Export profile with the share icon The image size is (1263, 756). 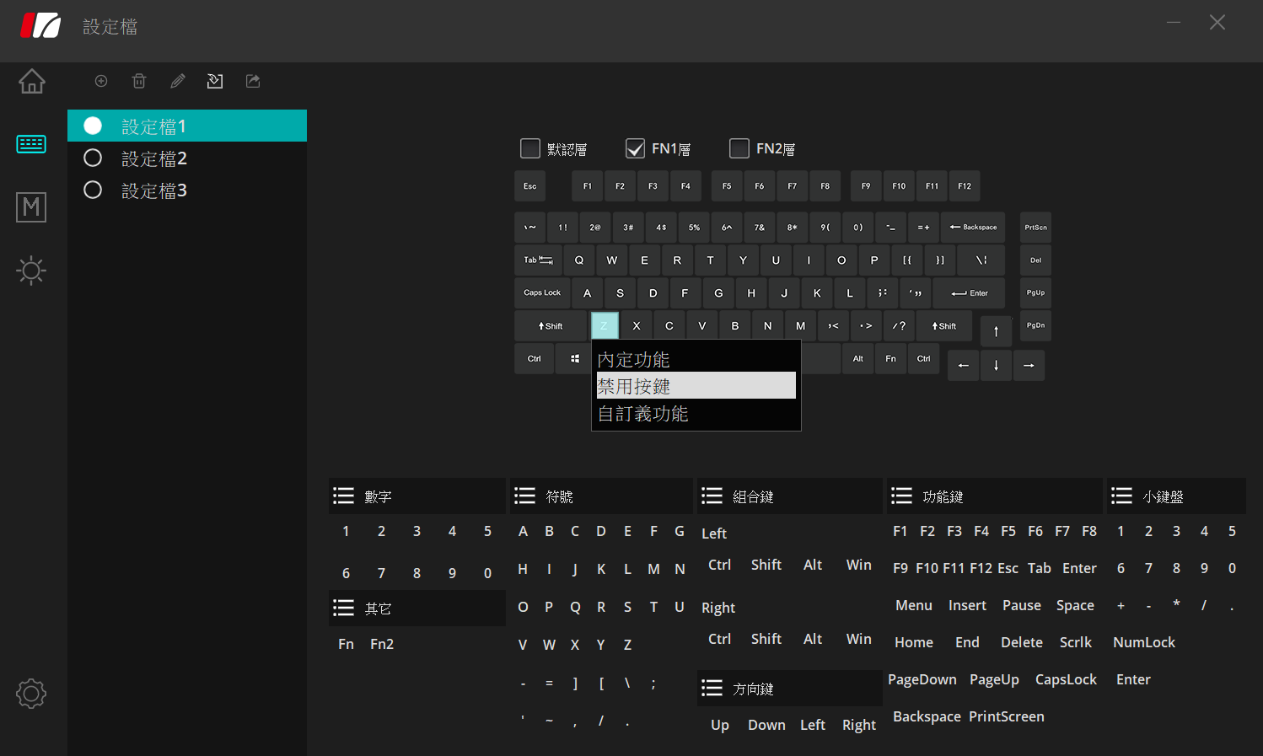pos(253,81)
